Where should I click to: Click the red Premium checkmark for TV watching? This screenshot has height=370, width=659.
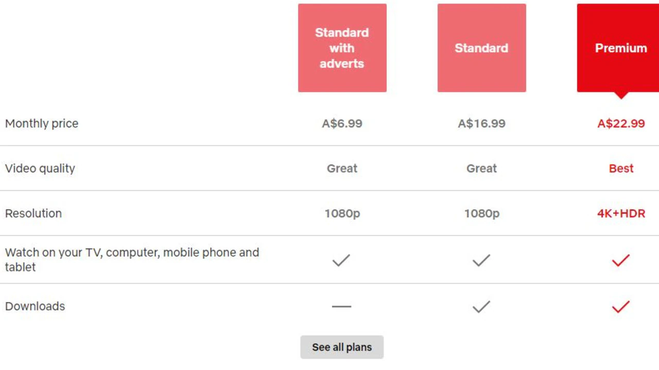coord(620,260)
